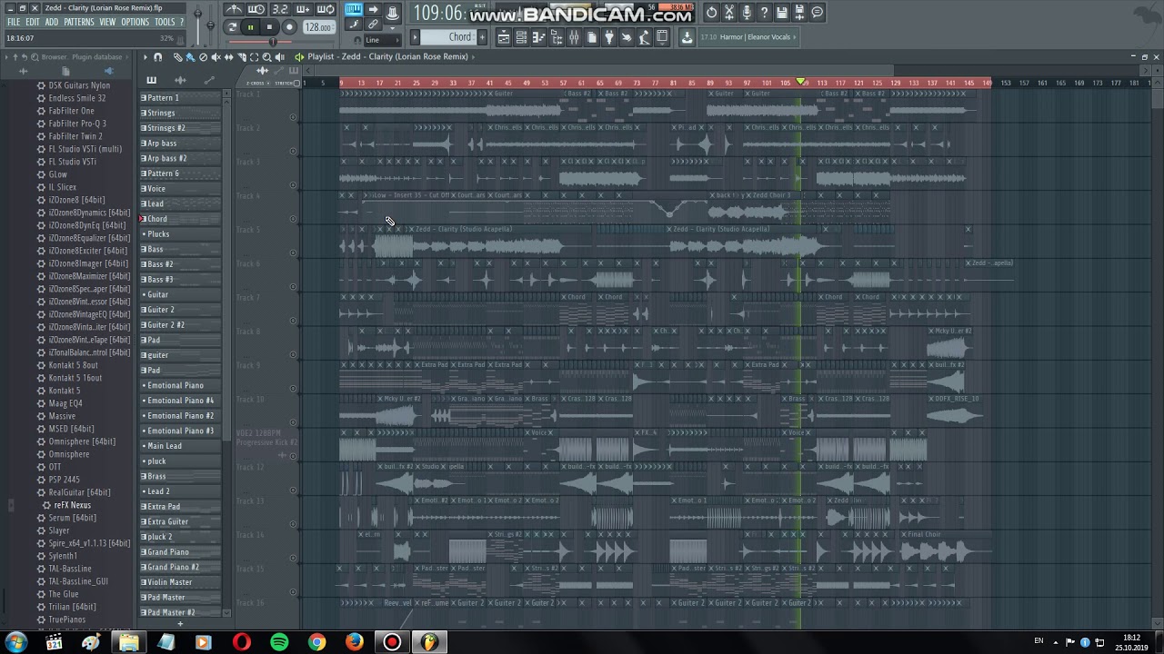Click the content library download icon
This screenshot has width=1164, height=654.
[687, 37]
